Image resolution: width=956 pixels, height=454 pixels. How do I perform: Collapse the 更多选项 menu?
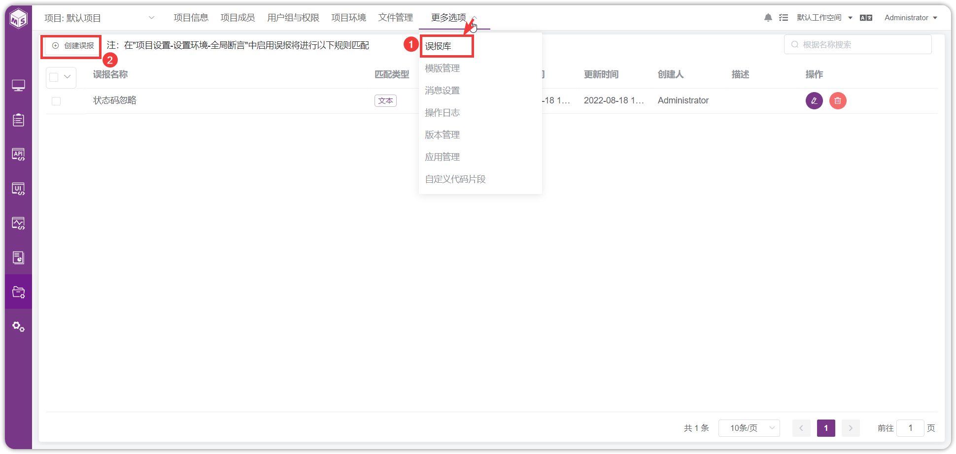(454, 18)
